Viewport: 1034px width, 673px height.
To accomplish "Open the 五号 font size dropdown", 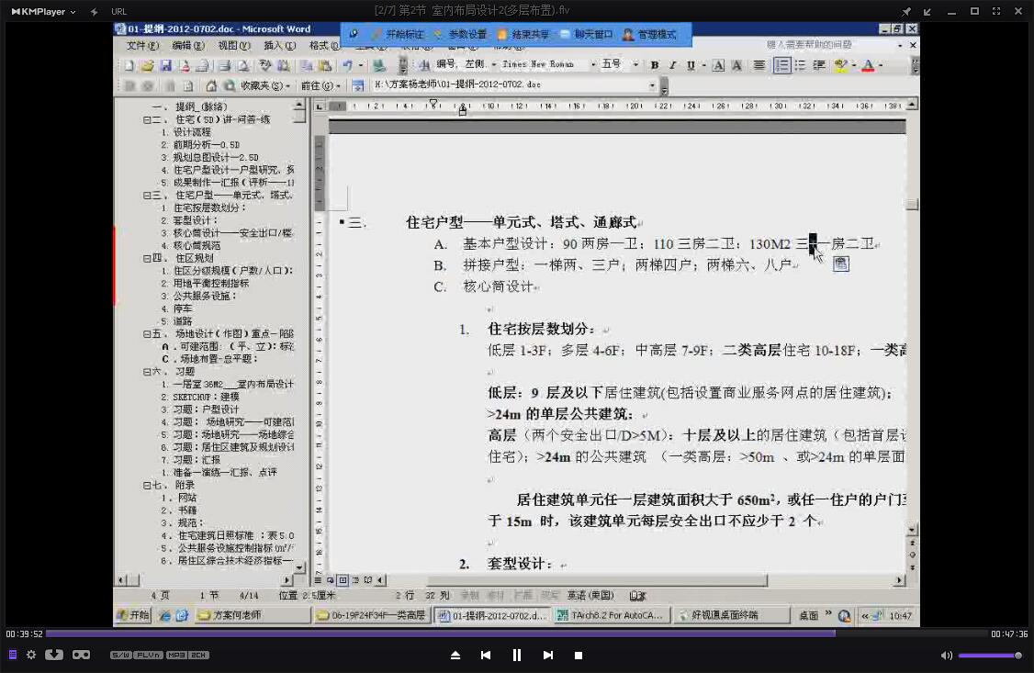I will coord(635,64).
